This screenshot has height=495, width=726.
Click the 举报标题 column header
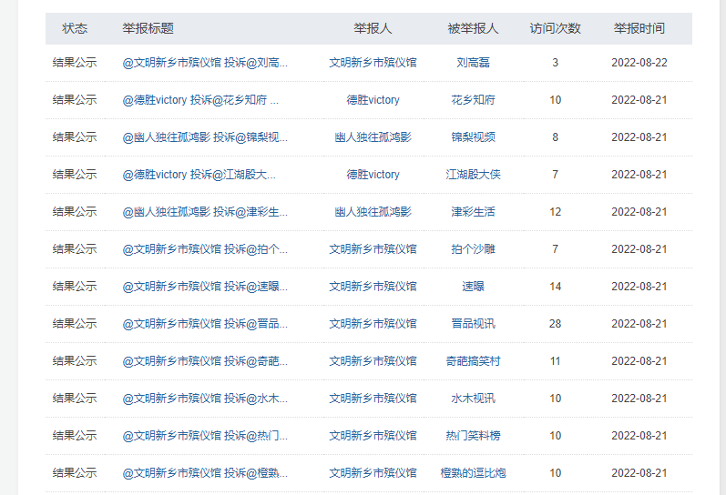(x=148, y=28)
